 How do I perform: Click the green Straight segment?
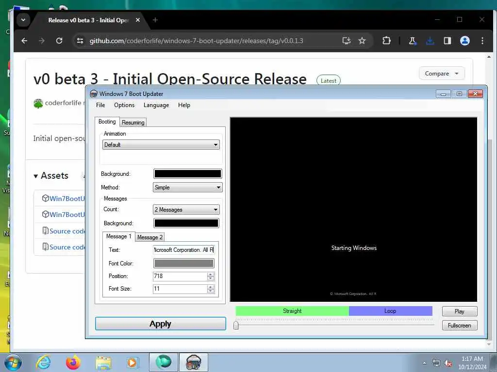click(292, 311)
